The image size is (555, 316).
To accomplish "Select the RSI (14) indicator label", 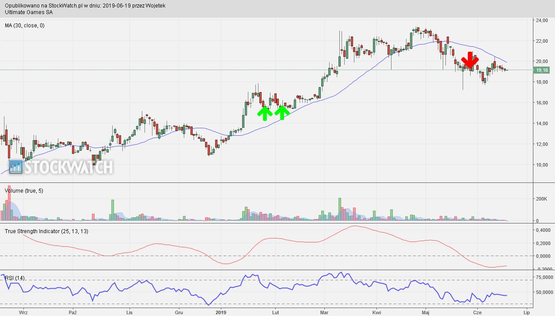I will (x=15, y=278).
